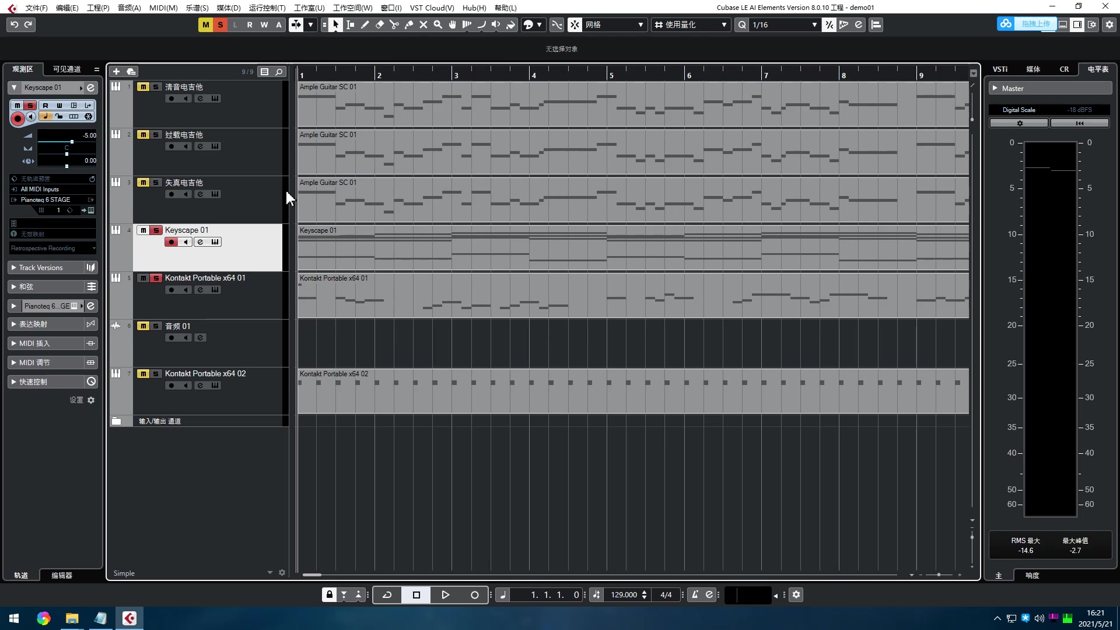Click the Redo arrow icon
This screenshot has height=630, width=1120.
tap(28, 24)
